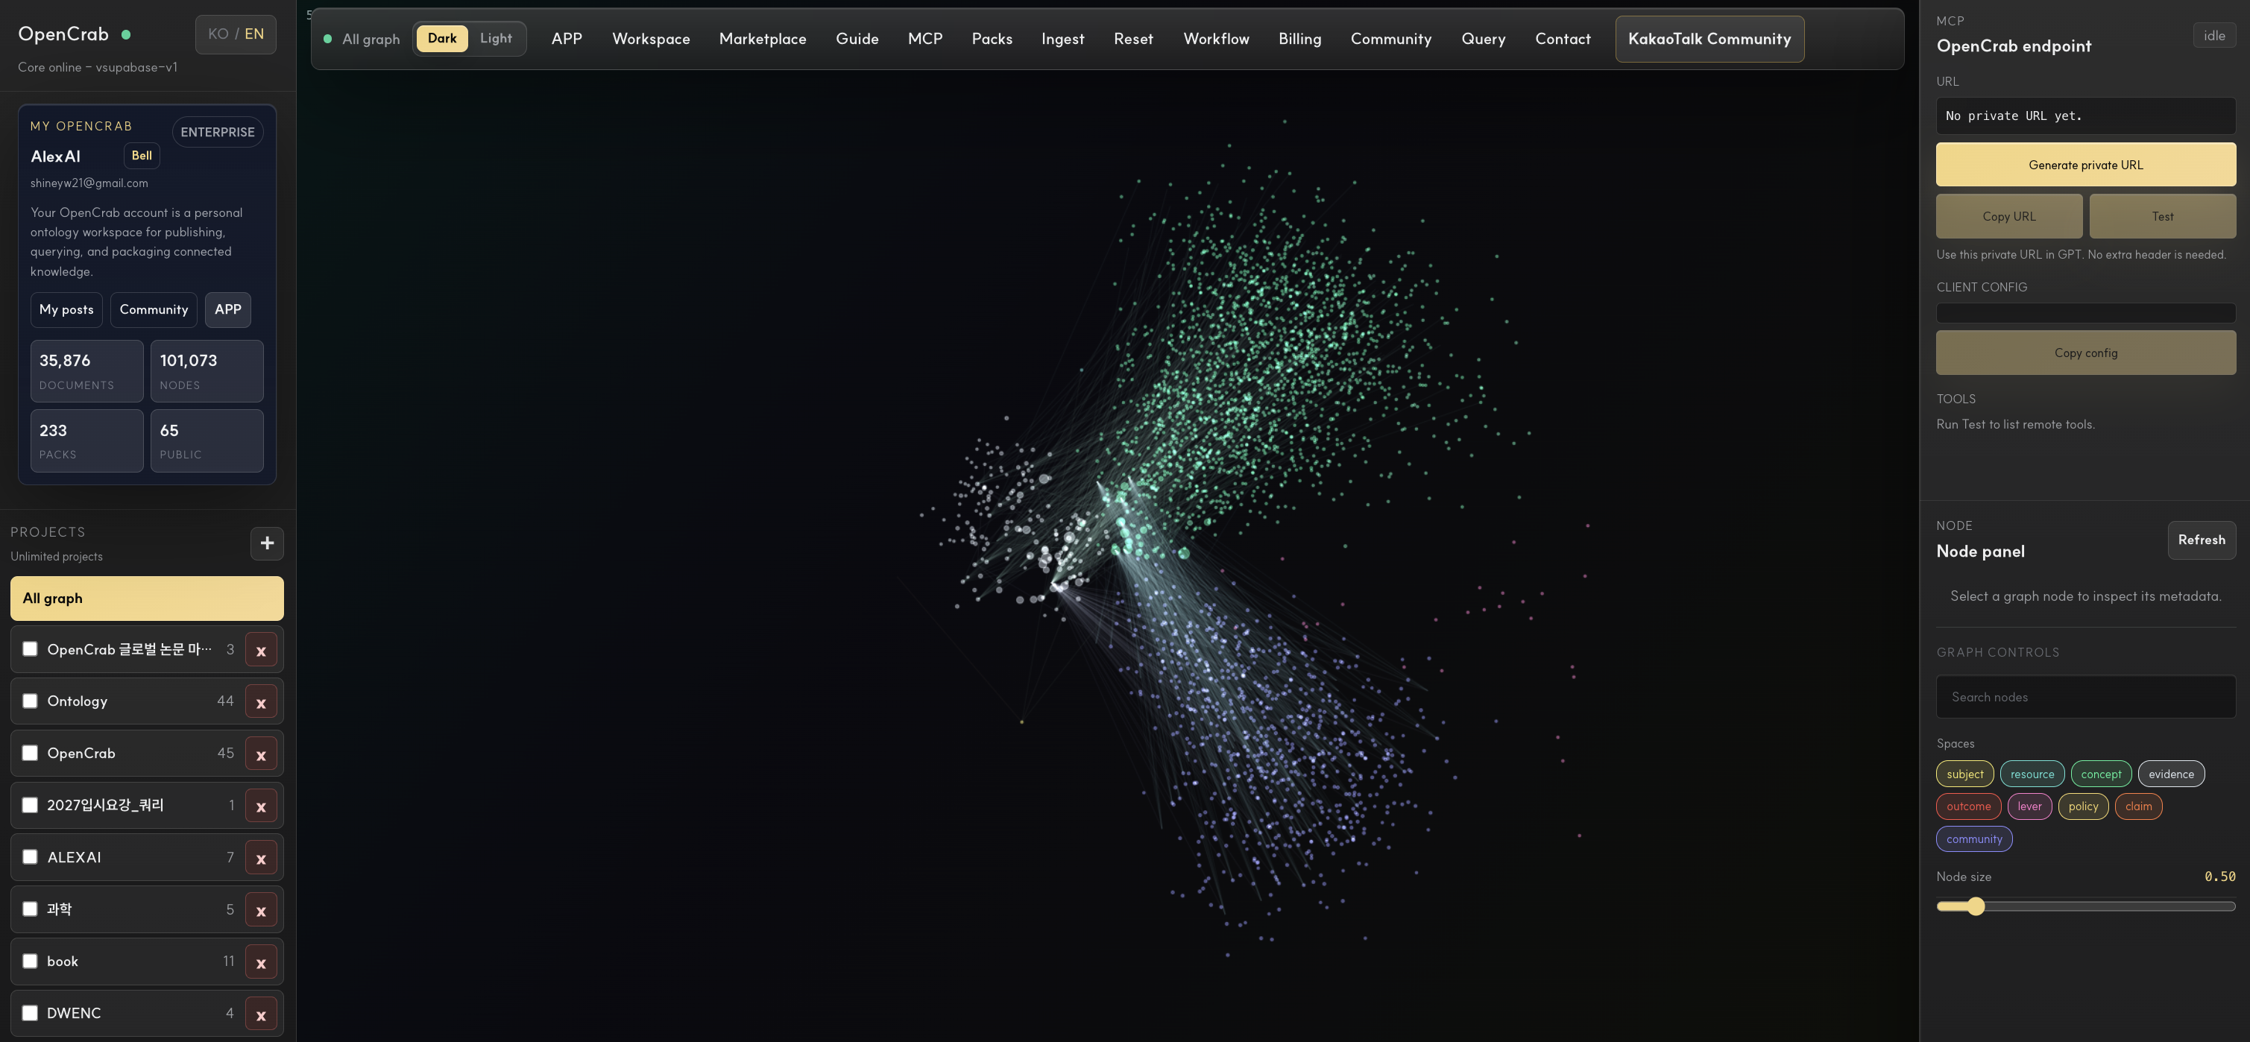Select the 2027입시요강_쿼리 checkbox
The image size is (2250, 1042).
pyautogui.click(x=30, y=804)
